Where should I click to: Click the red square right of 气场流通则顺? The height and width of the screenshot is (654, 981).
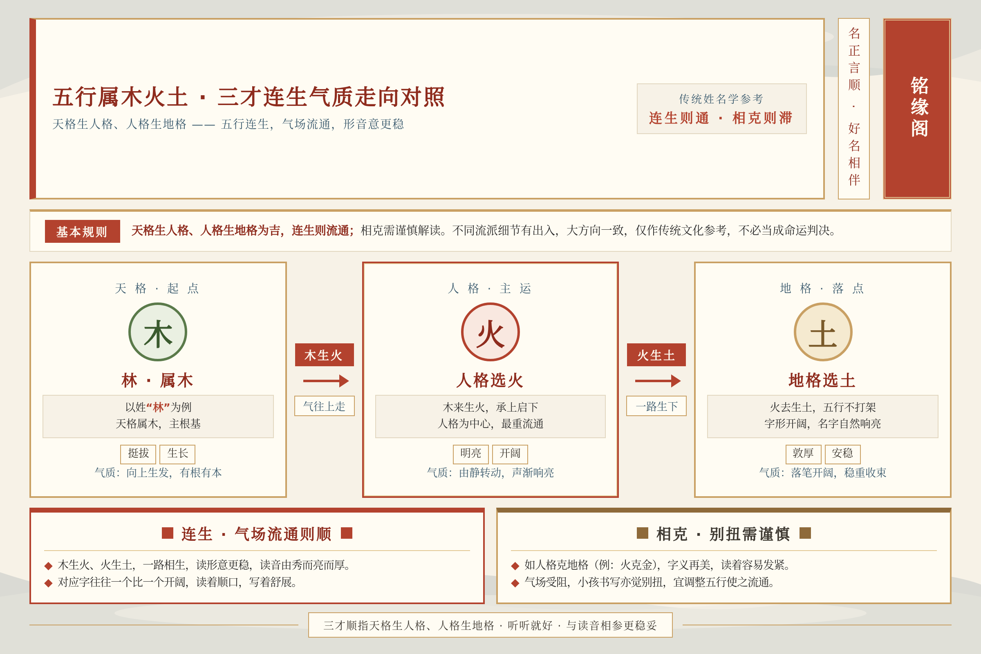point(347,533)
